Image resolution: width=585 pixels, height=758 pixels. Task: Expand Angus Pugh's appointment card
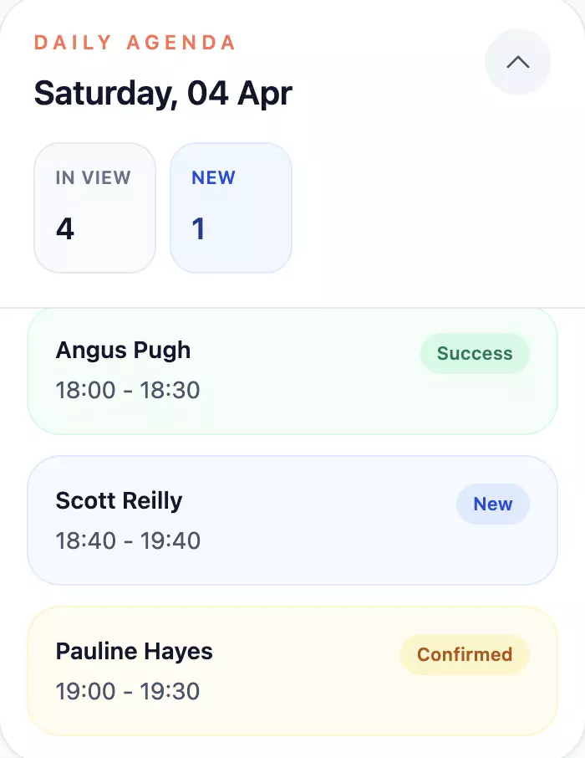291,370
